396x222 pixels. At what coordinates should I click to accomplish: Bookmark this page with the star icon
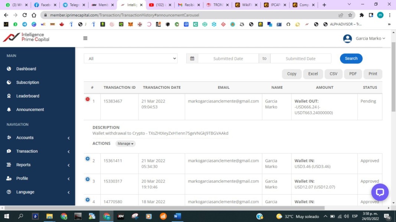click(350, 15)
